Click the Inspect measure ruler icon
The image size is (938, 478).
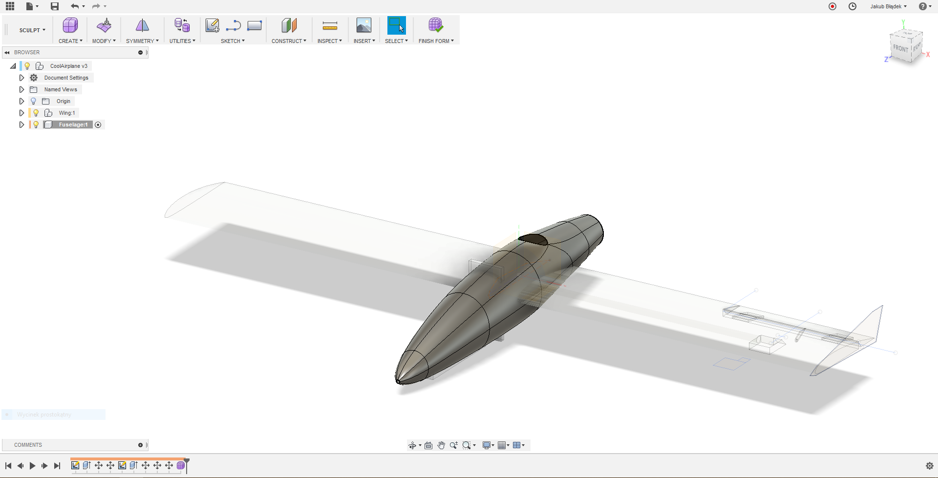tap(330, 25)
